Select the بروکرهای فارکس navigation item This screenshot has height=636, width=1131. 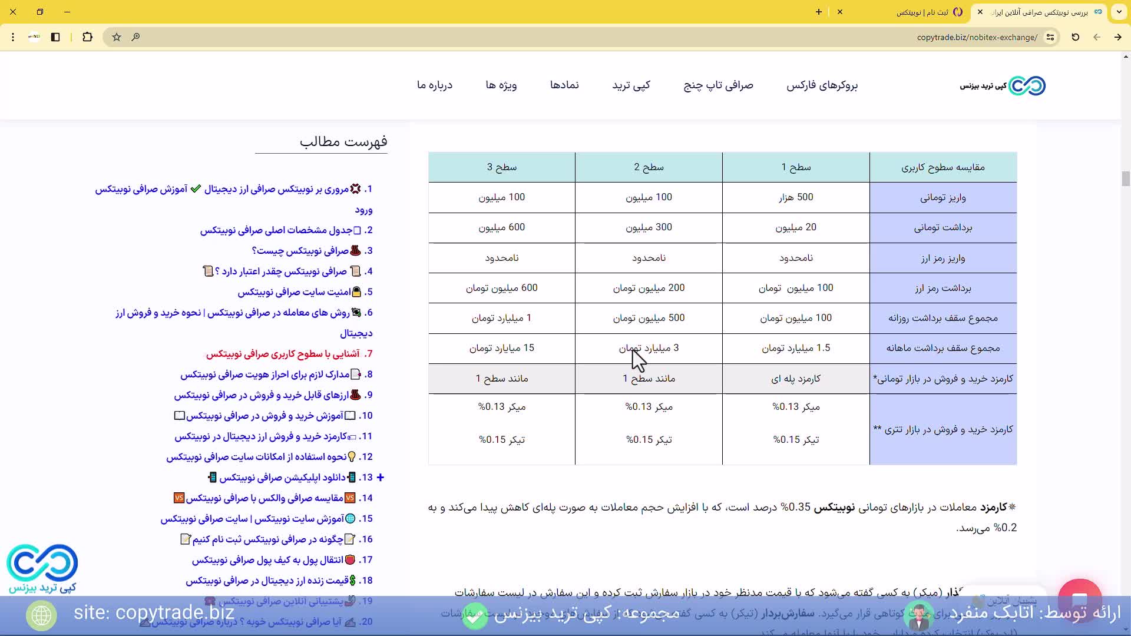(822, 85)
